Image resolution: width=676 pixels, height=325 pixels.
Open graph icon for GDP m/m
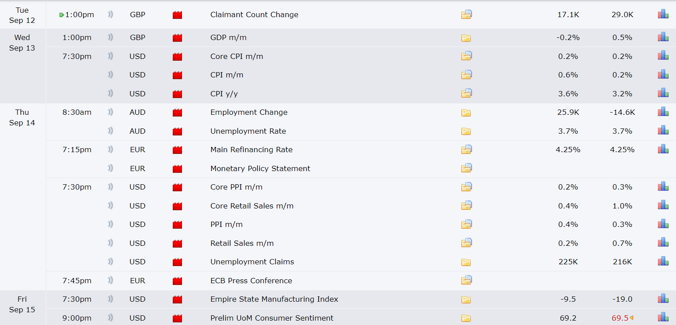point(663,37)
